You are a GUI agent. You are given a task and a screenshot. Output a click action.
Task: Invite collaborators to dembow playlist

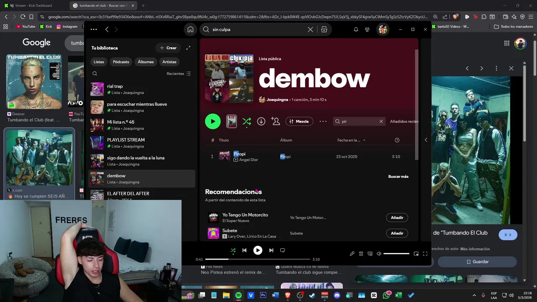coord(276,121)
